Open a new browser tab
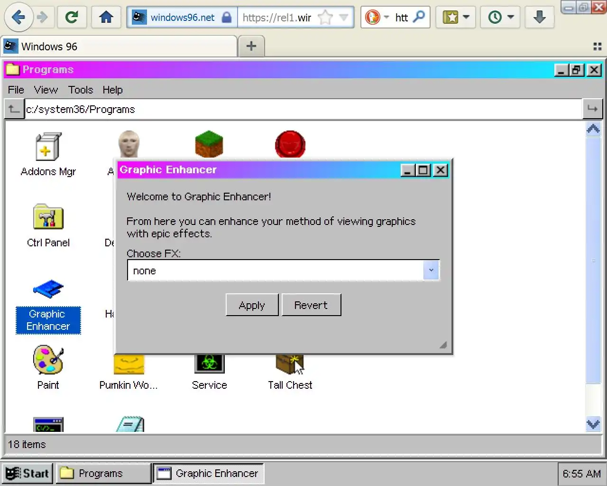Image resolution: width=607 pixels, height=486 pixels. click(251, 47)
